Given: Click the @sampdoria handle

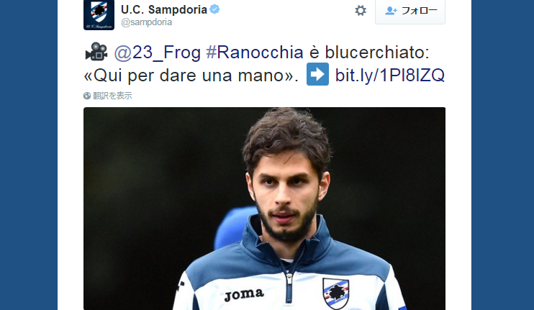Looking at the screenshot, I should (x=146, y=22).
